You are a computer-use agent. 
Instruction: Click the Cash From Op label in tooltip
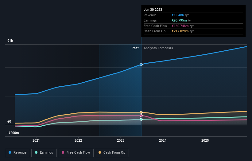click(154, 31)
